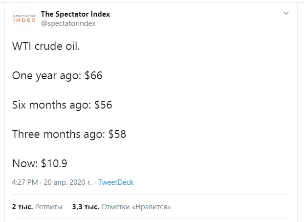Click the 20 апр. 2020 г. date

67,182
